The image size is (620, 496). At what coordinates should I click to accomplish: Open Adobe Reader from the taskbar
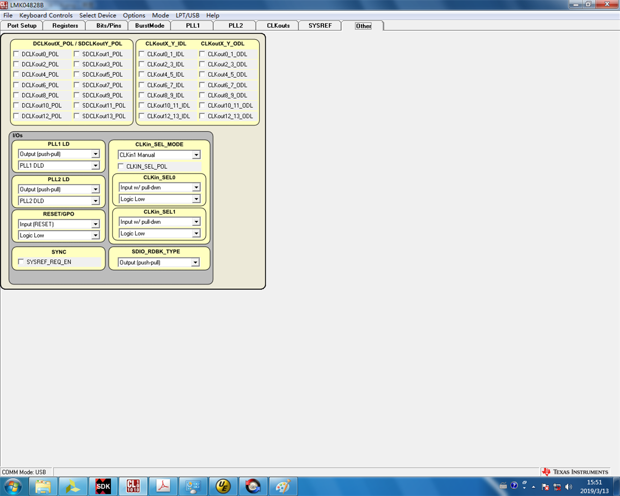tap(163, 486)
